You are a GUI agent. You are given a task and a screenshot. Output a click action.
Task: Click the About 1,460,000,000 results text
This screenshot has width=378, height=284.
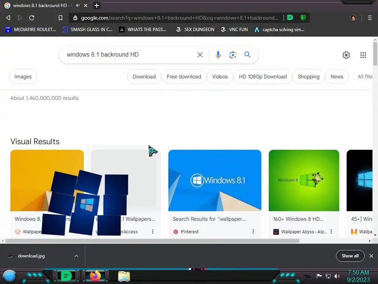click(44, 98)
